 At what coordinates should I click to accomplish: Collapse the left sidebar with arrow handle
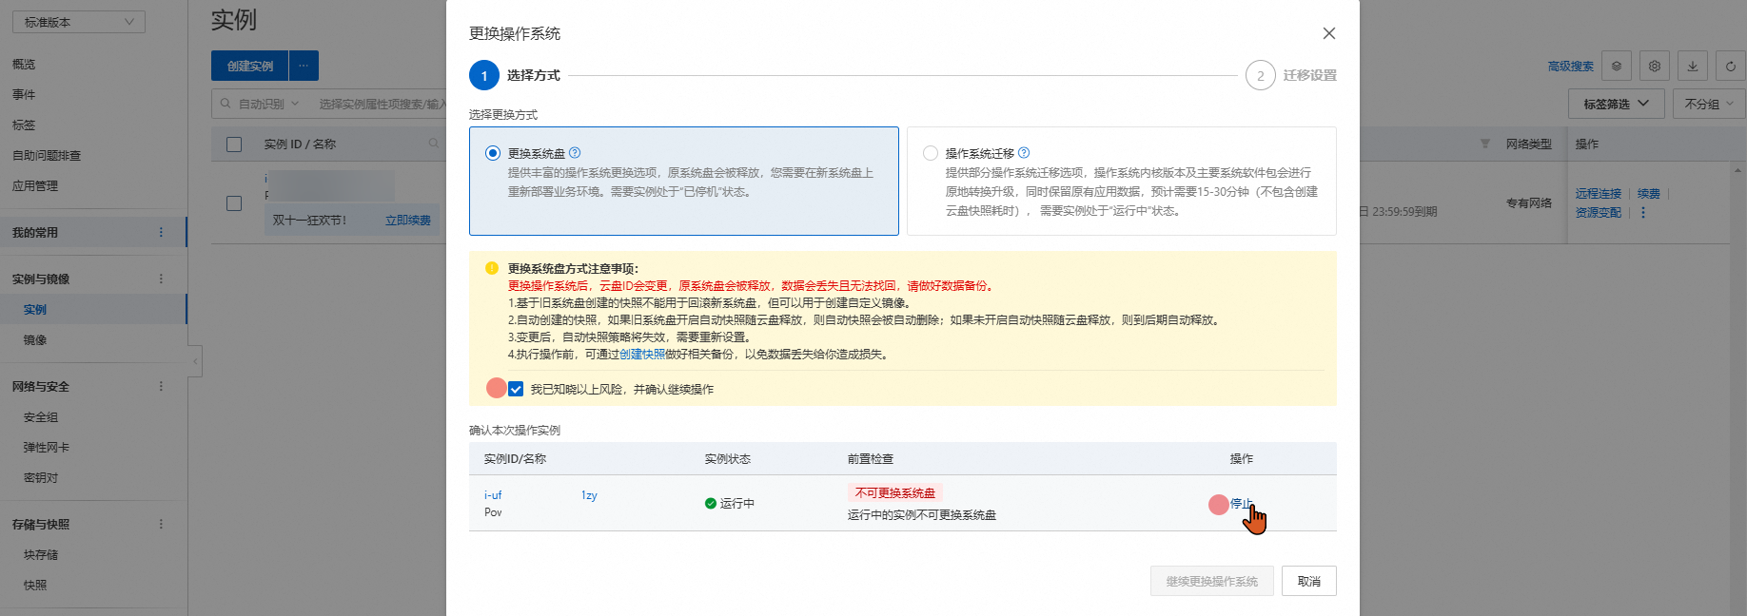(x=195, y=361)
